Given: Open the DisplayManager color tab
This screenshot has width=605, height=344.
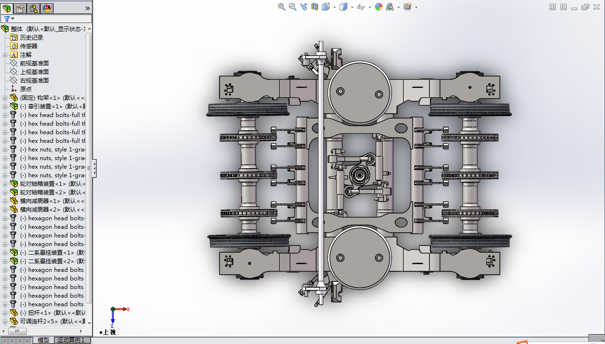Looking at the screenshot, I should tap(47, 8).
